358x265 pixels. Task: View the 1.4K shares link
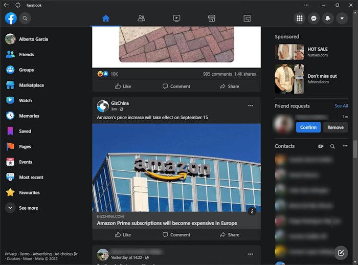click(x=245, y=74)
